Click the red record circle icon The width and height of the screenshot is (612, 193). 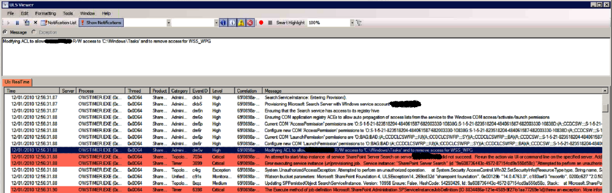pos(261,23)
